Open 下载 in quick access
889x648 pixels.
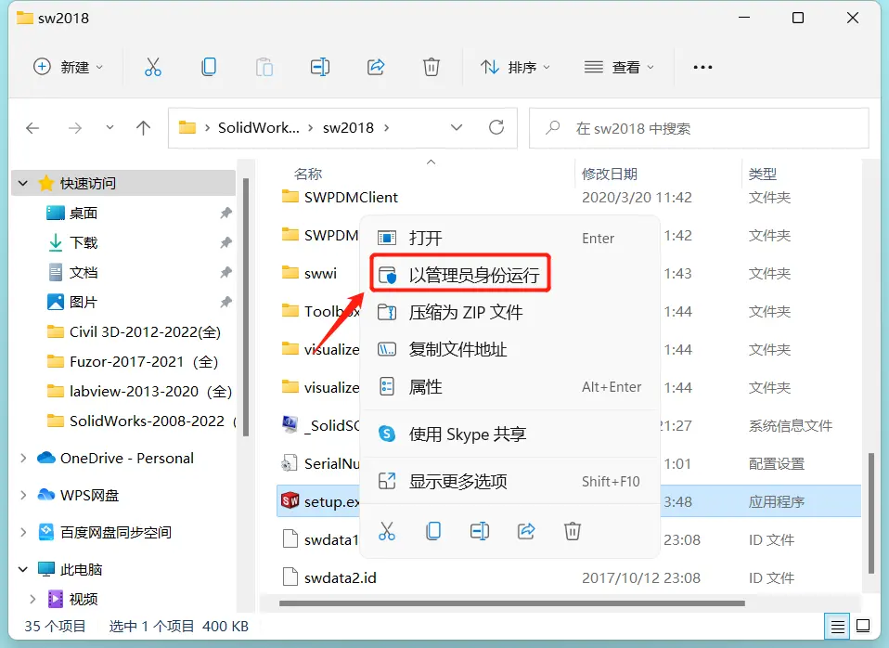[x=84, y=243]
